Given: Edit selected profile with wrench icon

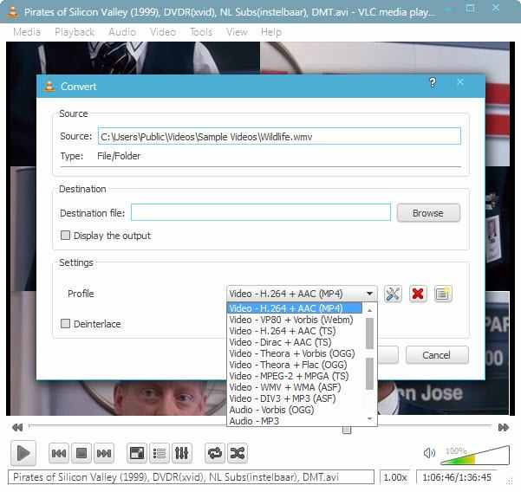Looking at the screenshot, I should pos(393,294).
